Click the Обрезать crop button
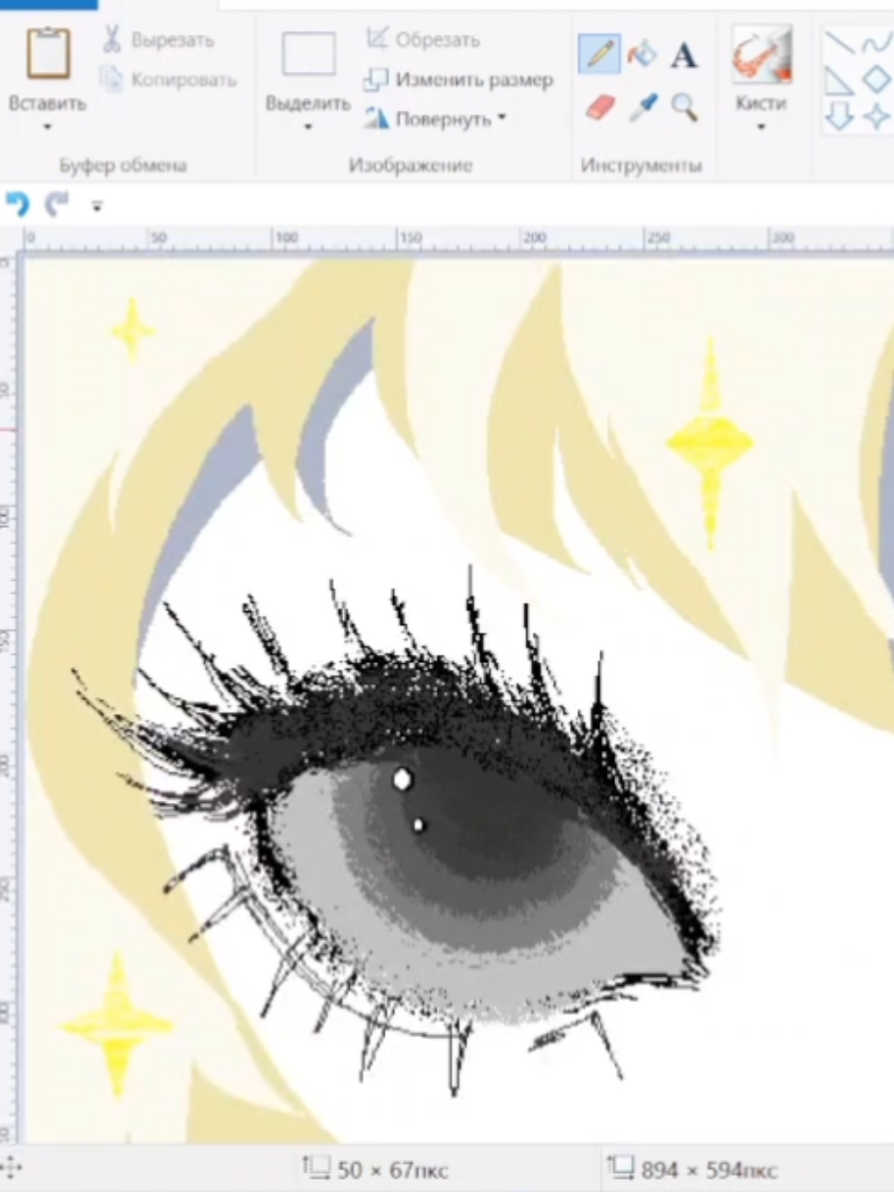Image resolution: width=894 pixels, height=1192 pixels. (x=422, y=40)
